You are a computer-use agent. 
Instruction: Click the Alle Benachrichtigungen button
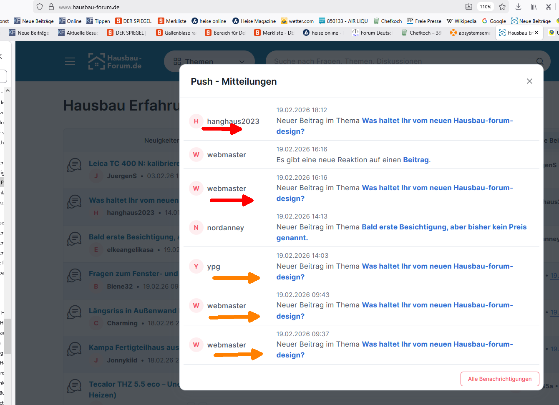pos(500,379)
